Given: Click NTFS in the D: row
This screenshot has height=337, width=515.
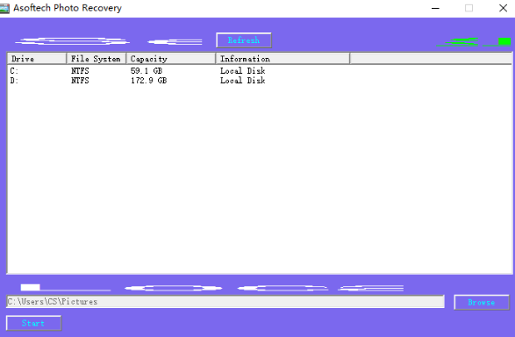Looking at the screenshot, I should click(80, 81).
